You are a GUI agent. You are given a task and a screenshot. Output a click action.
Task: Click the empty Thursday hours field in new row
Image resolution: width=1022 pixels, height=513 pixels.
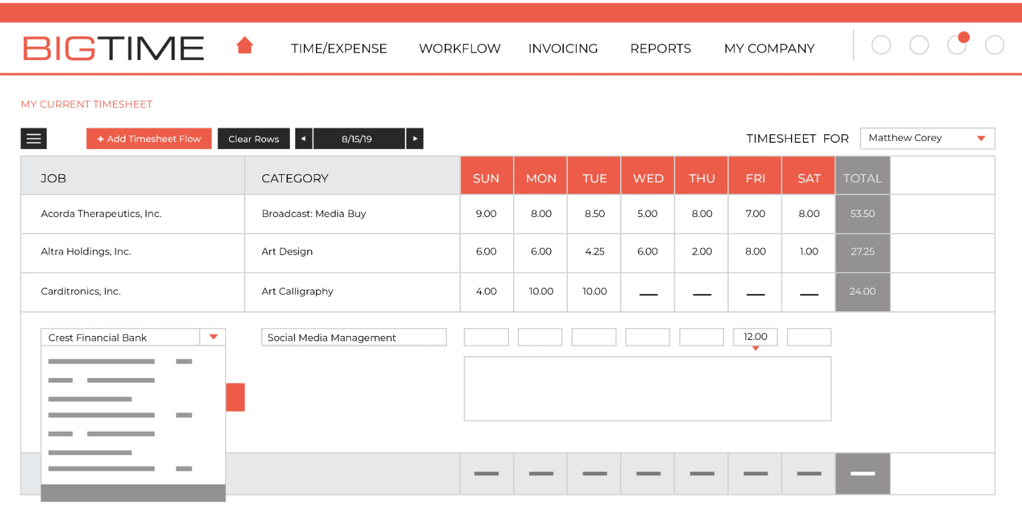[x=701, y=337]
